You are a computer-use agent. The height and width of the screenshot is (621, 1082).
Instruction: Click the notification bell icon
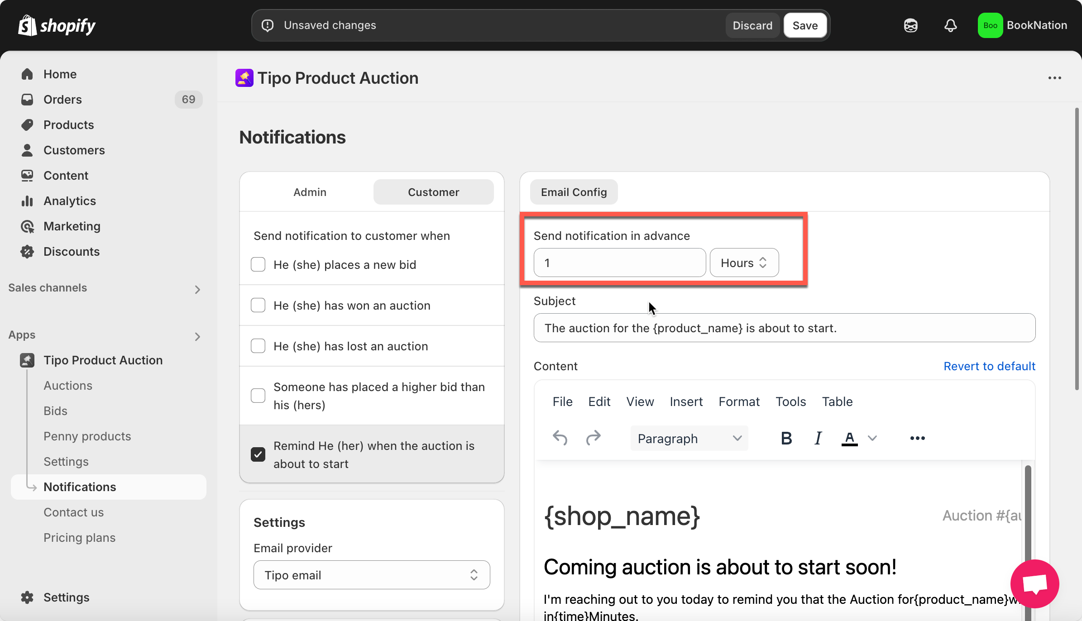point(950,25)
